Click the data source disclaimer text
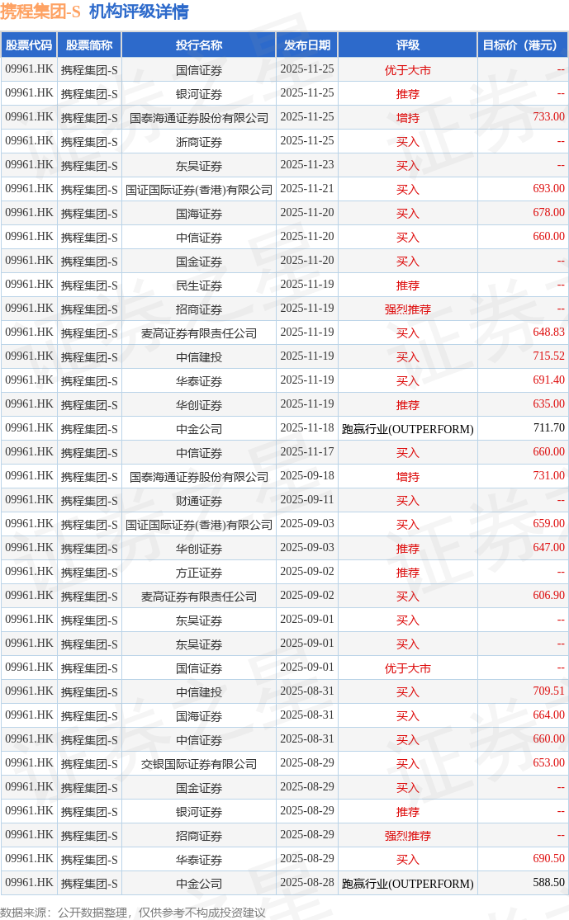 pos(133,913)
